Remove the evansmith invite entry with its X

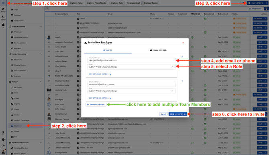pyautogui.click(x=182, y=81)
